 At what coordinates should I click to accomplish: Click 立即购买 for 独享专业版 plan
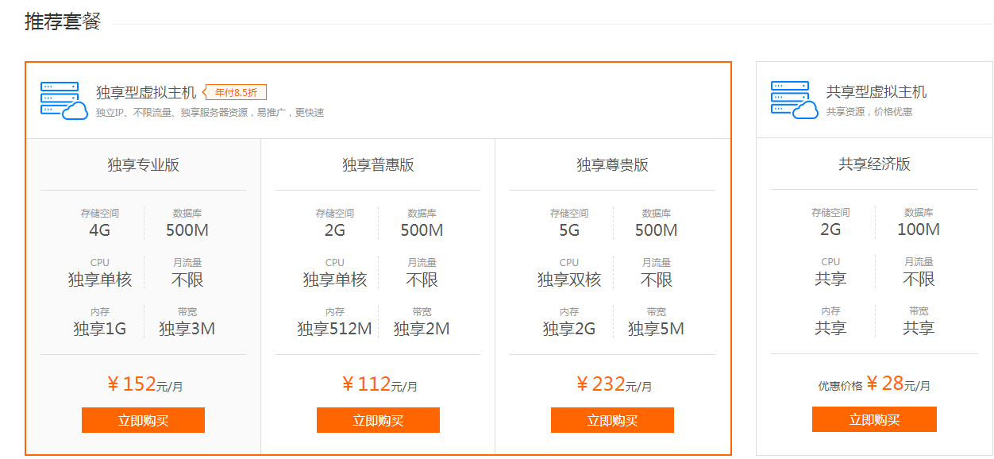(x=143, y=420)
